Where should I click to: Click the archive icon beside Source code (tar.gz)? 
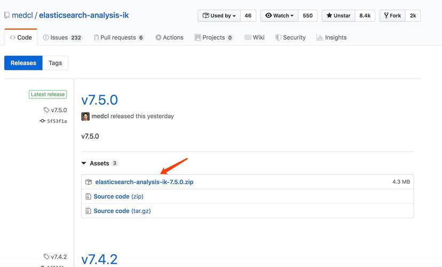click(88, 211)
